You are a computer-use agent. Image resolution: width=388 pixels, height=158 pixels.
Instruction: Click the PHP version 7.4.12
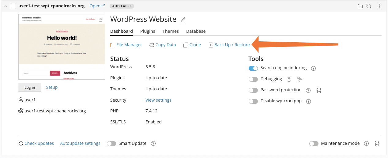pyautogui.click(x=152, y=111)
